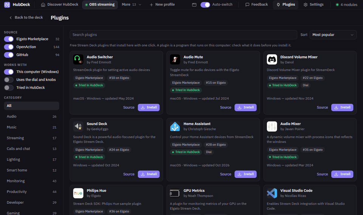The height and width of the screenshot is (215, 363).
Task: Click the plus icon for New profile
Action: [151, 5]
